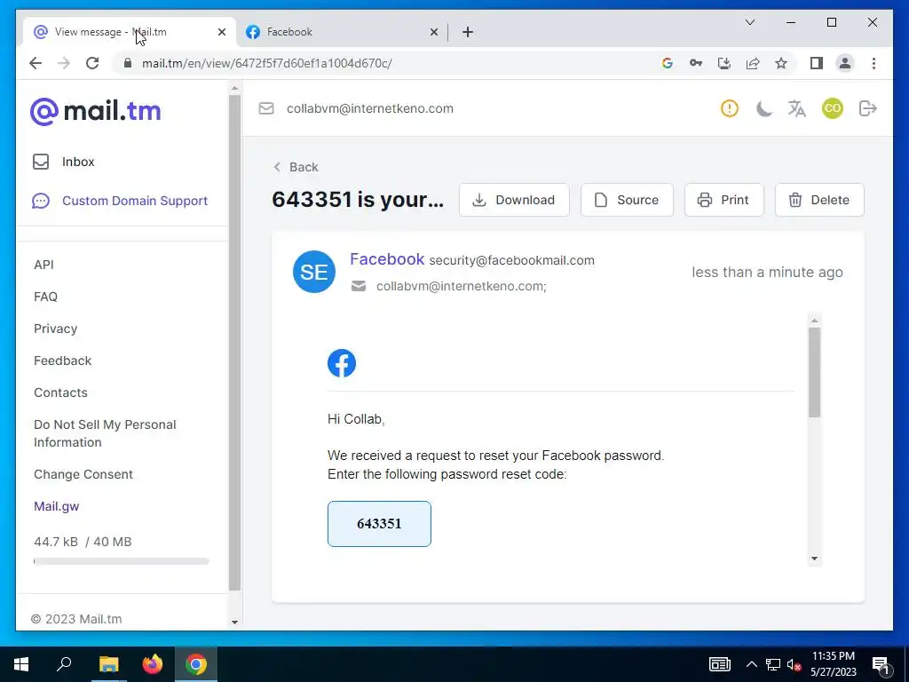Image resolution: width=909 pixels, height=682 pixels.
Task: Toggle dark mode moon icon
Action: point(764,108)
